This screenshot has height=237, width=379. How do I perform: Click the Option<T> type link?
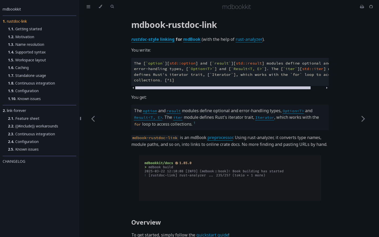pyautogui.click(x=293, y=111)
